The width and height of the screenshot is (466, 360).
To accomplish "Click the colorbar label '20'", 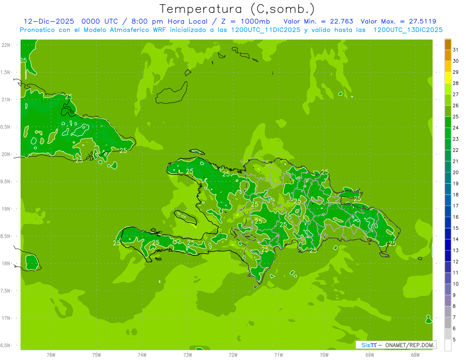I will (x=456, y=172).
